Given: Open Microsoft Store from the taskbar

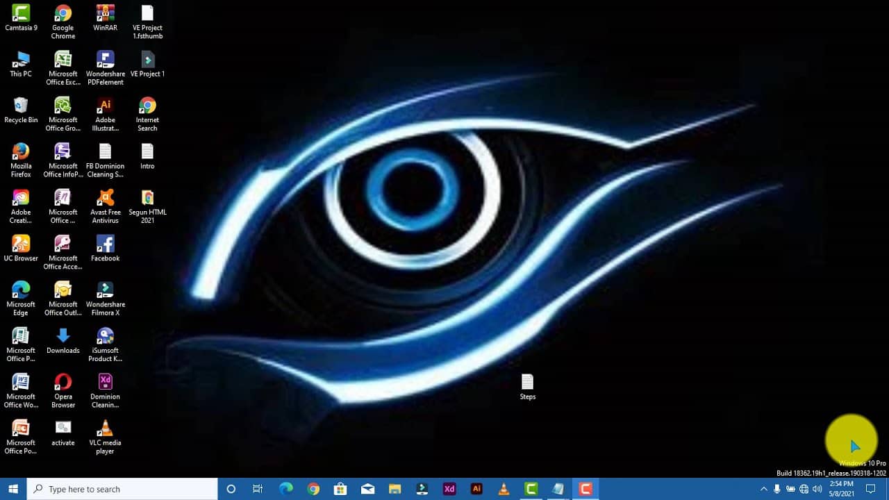Looking at the screenshot, I should 340,489.
